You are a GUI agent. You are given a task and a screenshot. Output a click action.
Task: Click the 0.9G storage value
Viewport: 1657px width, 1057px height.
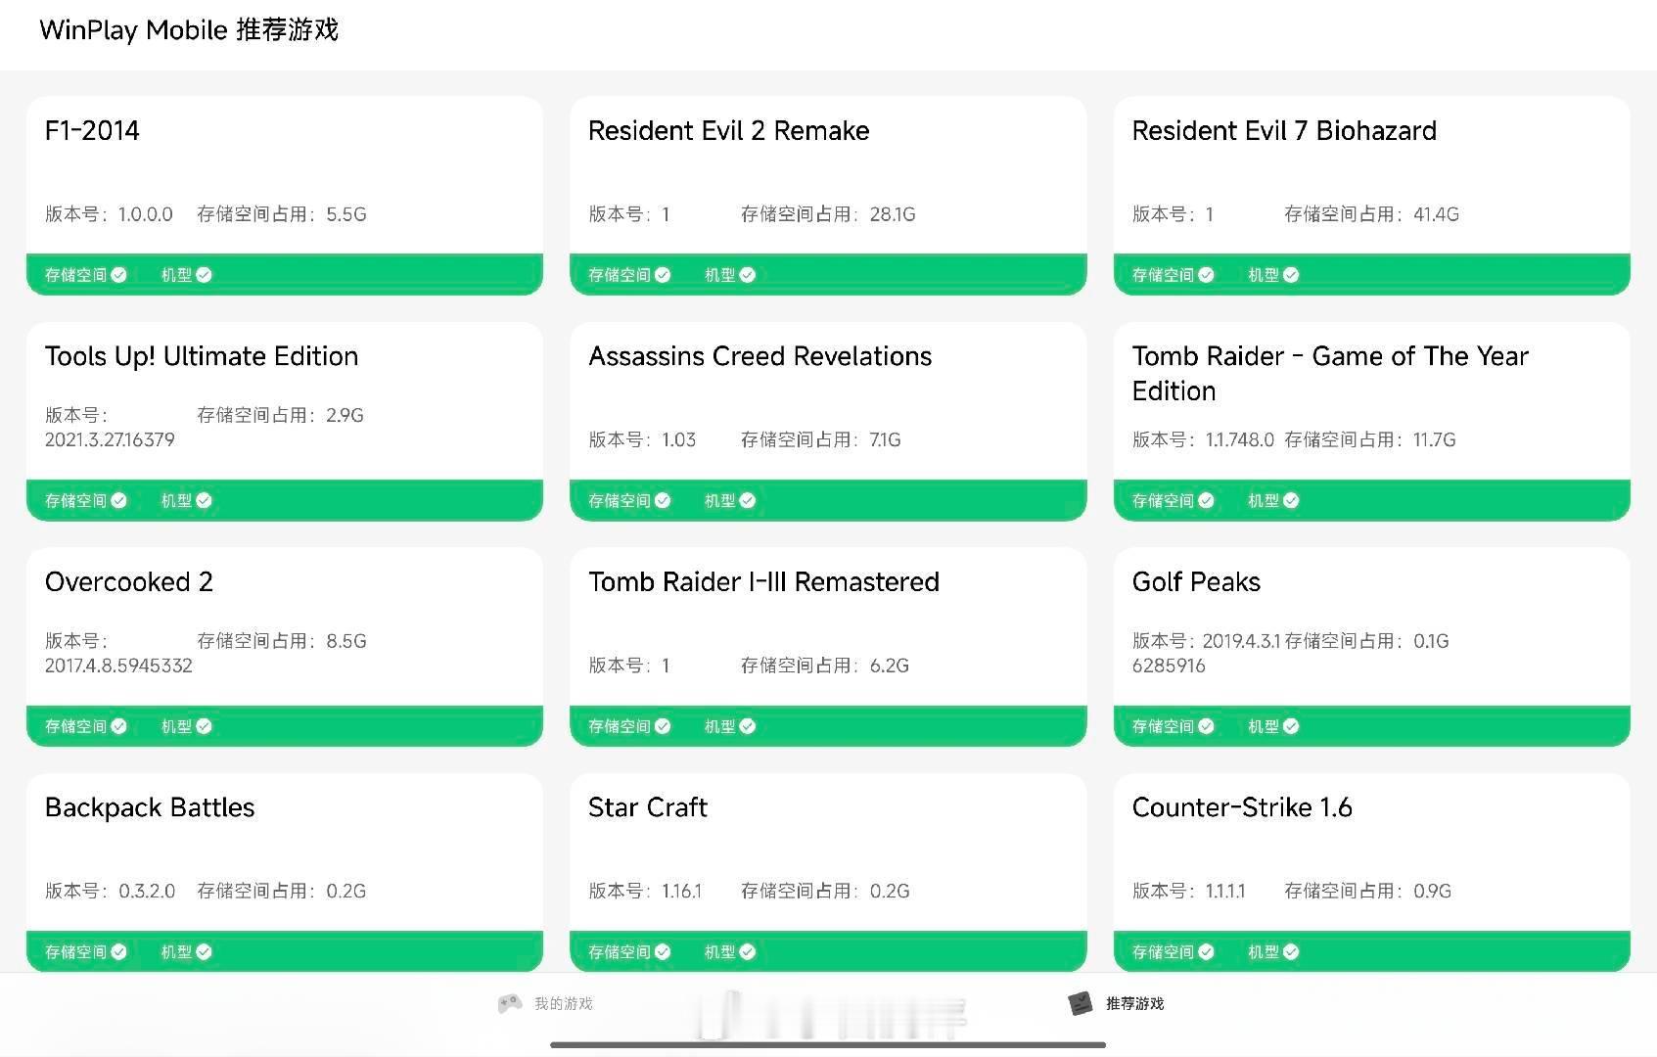click(x=1432, y=891)
